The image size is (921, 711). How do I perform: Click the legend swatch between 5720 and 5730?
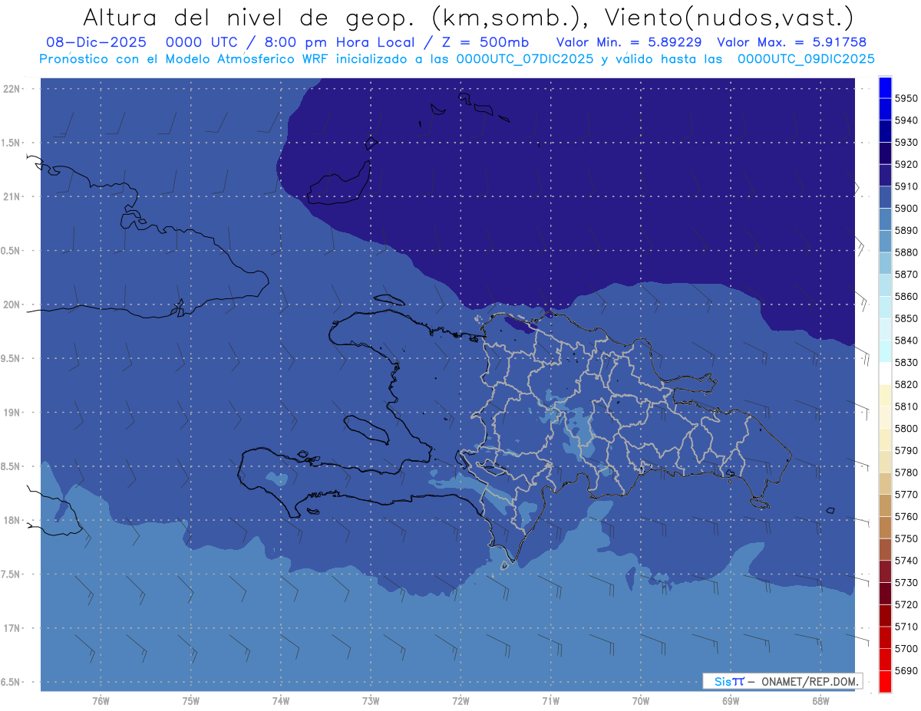(885, 594)
